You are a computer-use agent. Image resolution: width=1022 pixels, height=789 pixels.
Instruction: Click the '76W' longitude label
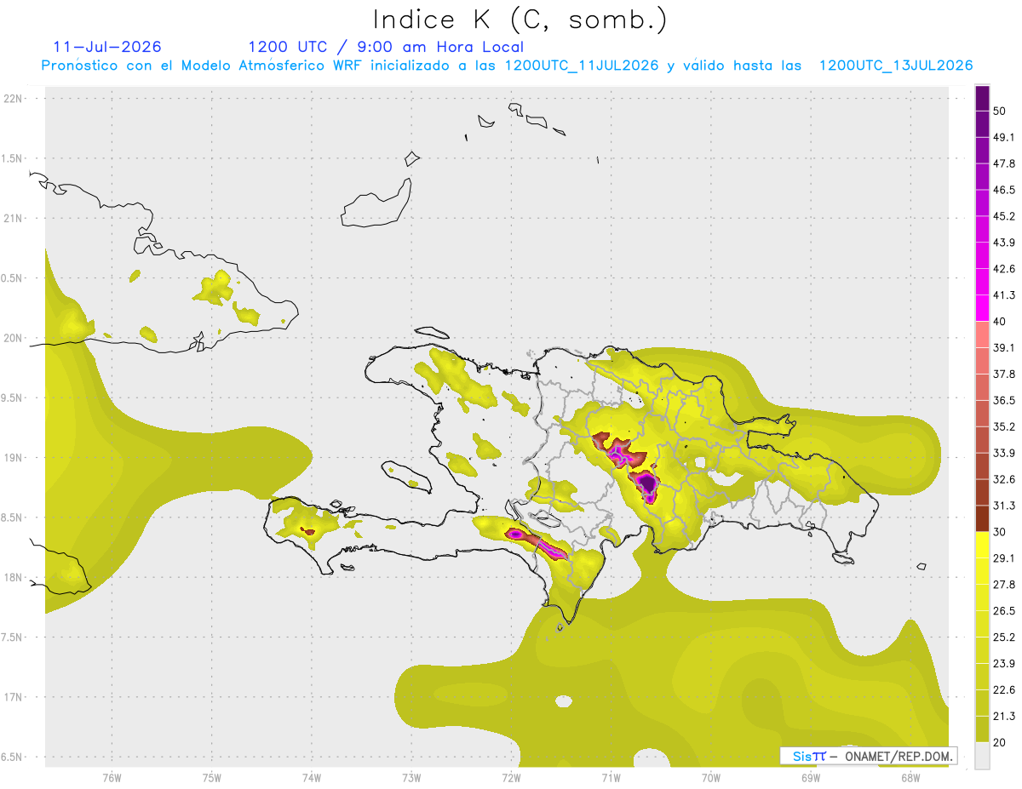112,779
